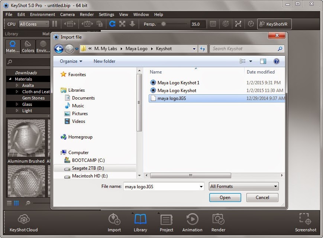This screenshot has height=238, width=323.
Task: Expand the Glass materials folder
Action: (17, 104)
